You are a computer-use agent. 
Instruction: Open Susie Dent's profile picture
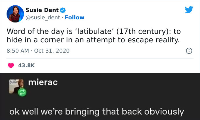tap(14, 14)
